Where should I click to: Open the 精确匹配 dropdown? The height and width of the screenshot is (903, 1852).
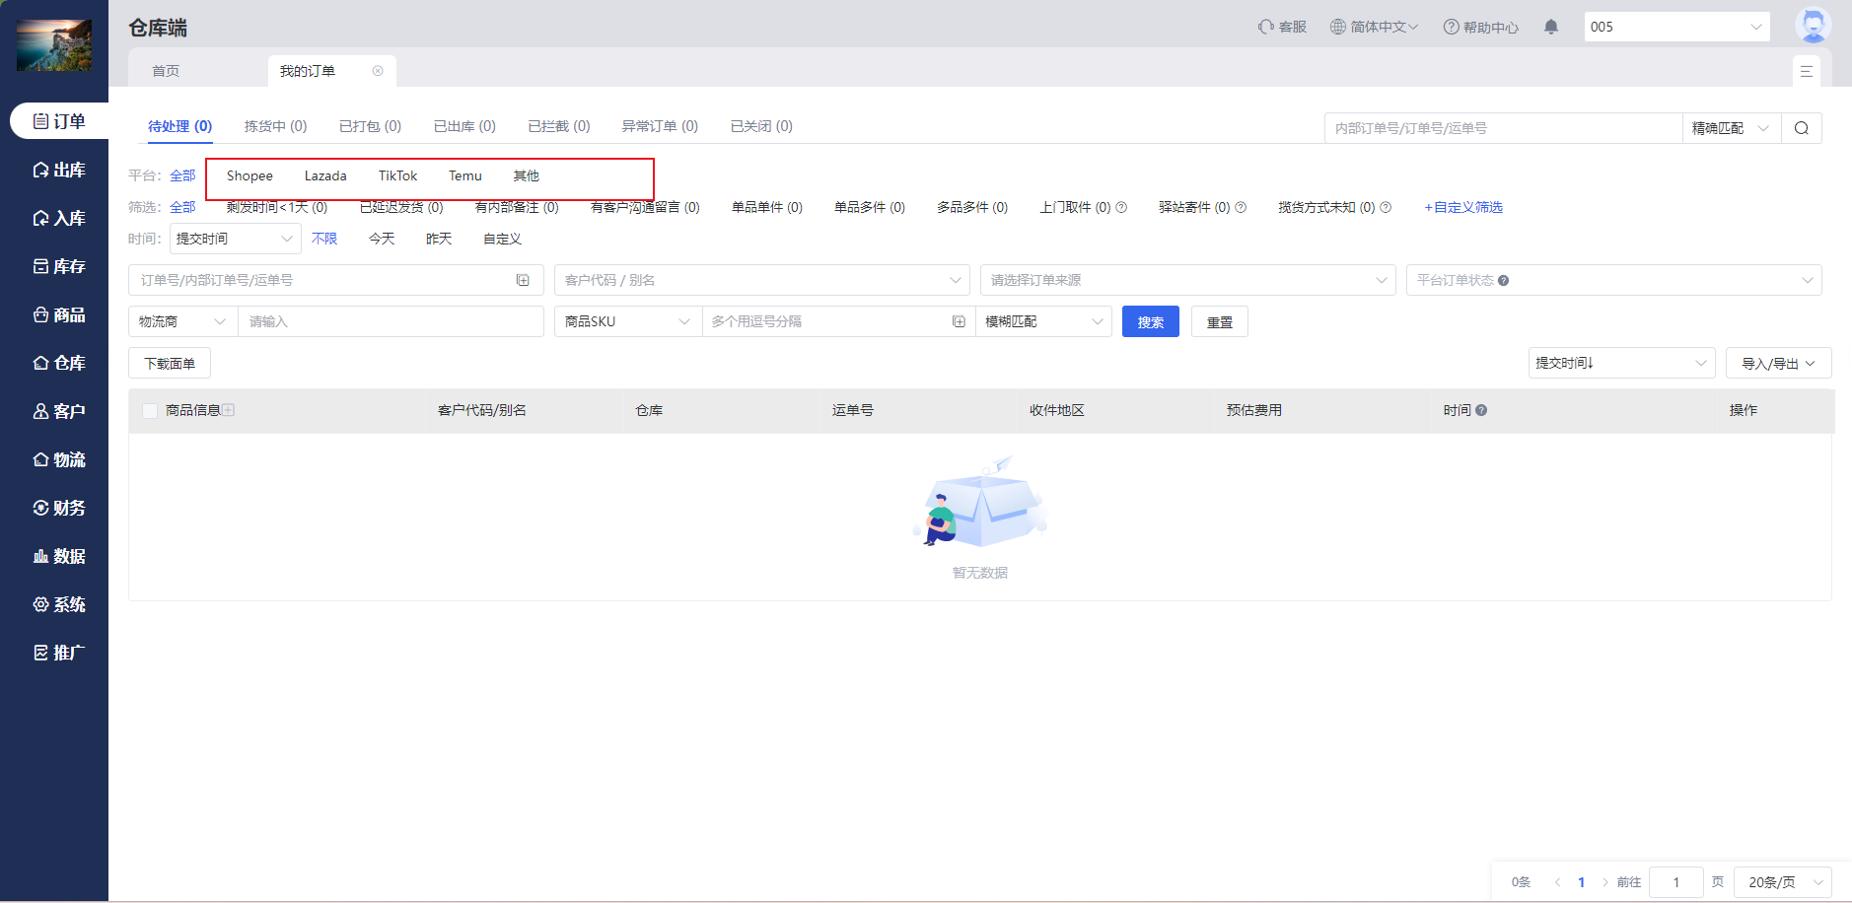coord(1731,128)
